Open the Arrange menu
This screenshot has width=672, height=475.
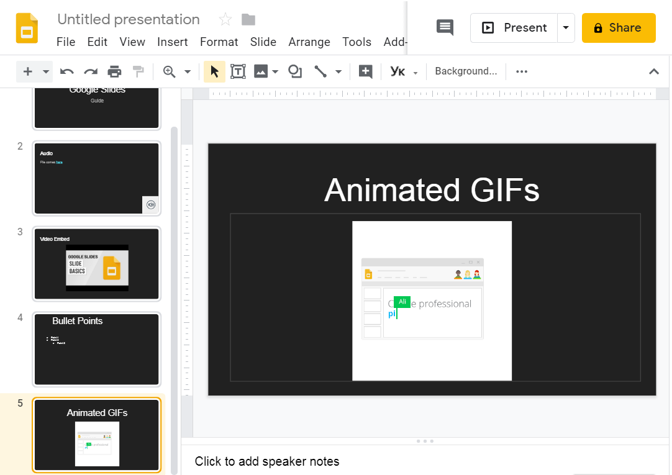[x=309, y=42]
